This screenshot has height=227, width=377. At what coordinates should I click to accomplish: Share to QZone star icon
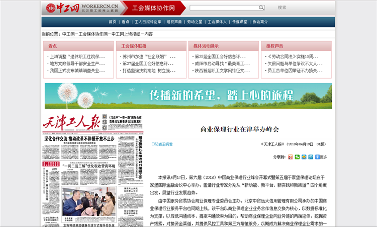304,157
